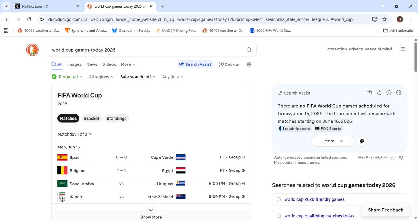Open the Chrome three-dot menu
Viewport: 418px width, 220px height.
pyautogui.click(x=410, y=19)
